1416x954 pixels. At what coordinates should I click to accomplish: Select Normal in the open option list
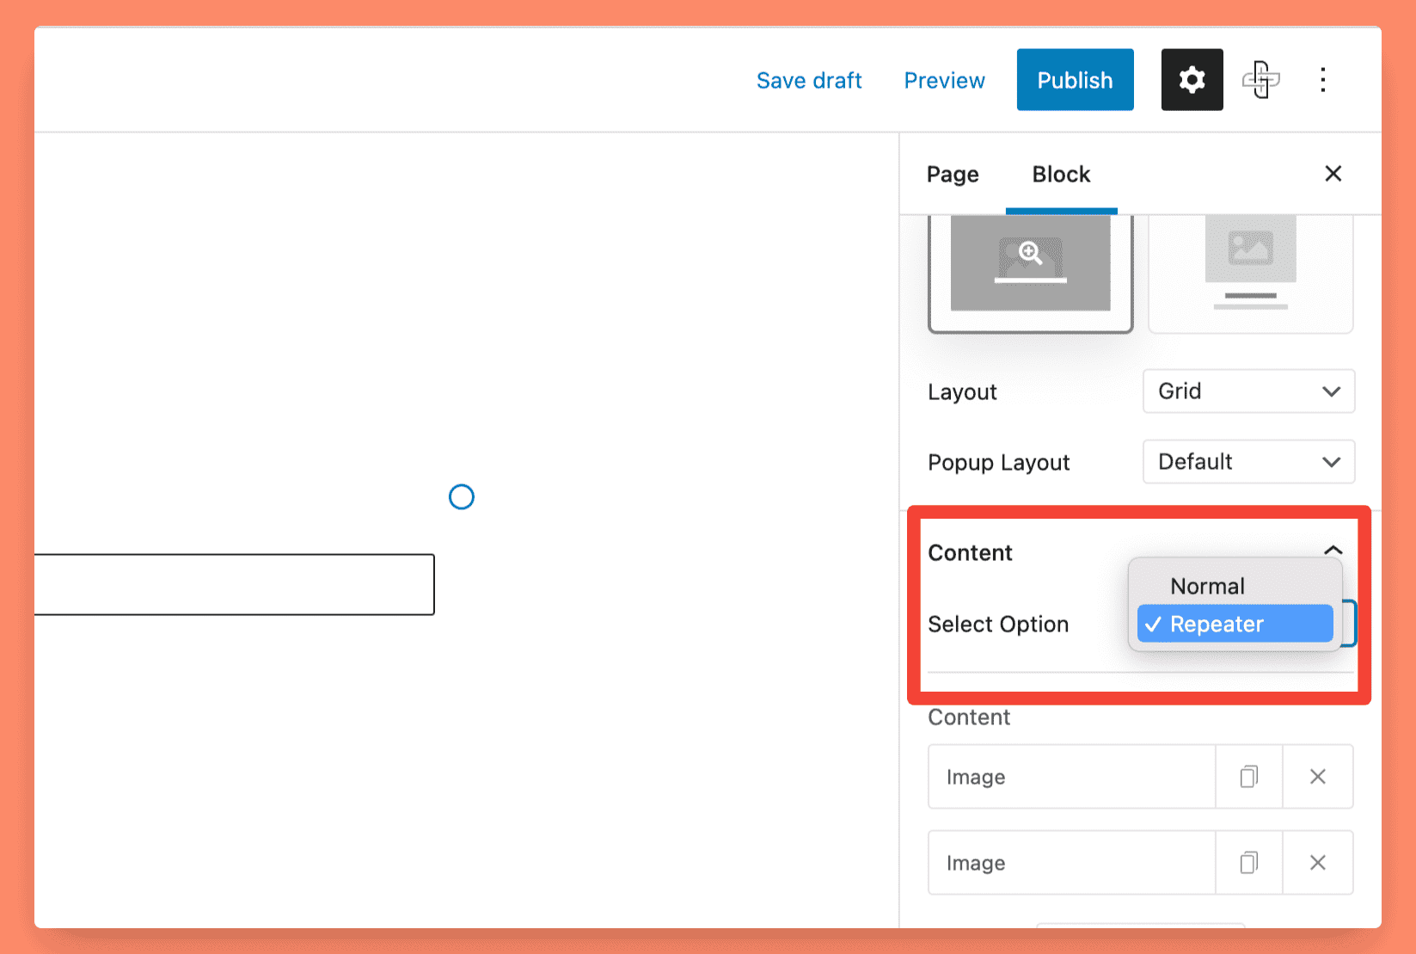pyautogui.click(x=1207, y=586)
